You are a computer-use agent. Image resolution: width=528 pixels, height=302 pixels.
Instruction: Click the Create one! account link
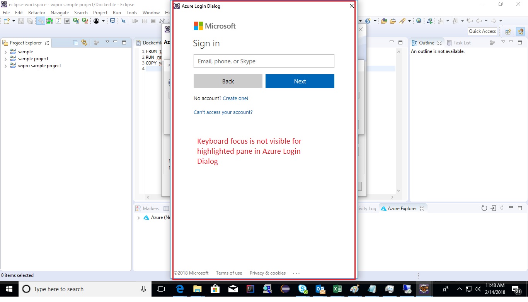click(235, 98)
